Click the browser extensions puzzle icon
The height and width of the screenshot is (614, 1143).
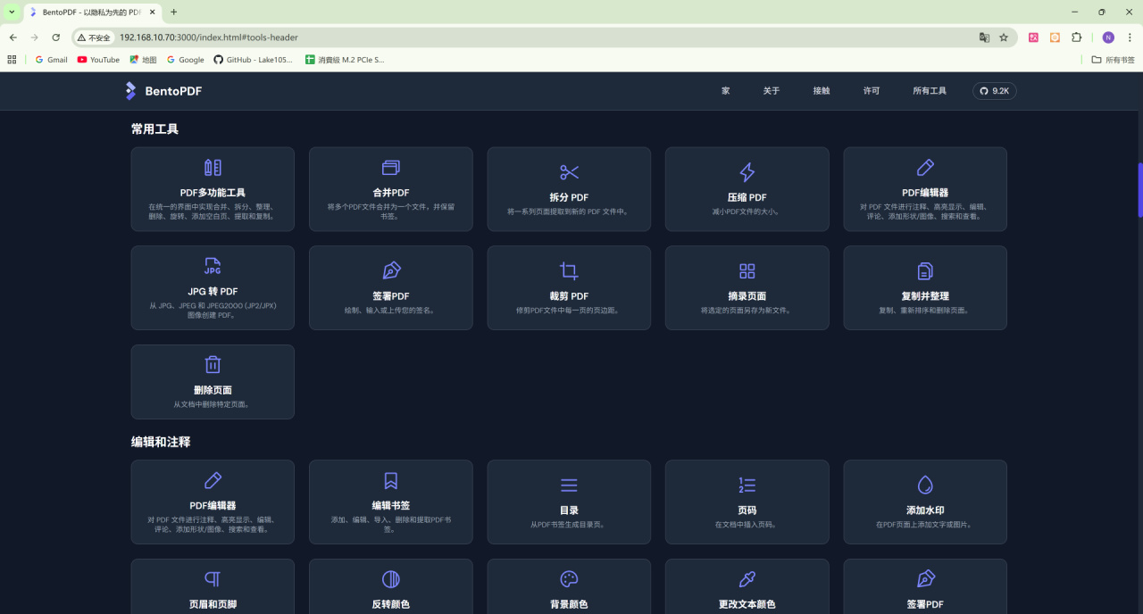pos(1076,37)
